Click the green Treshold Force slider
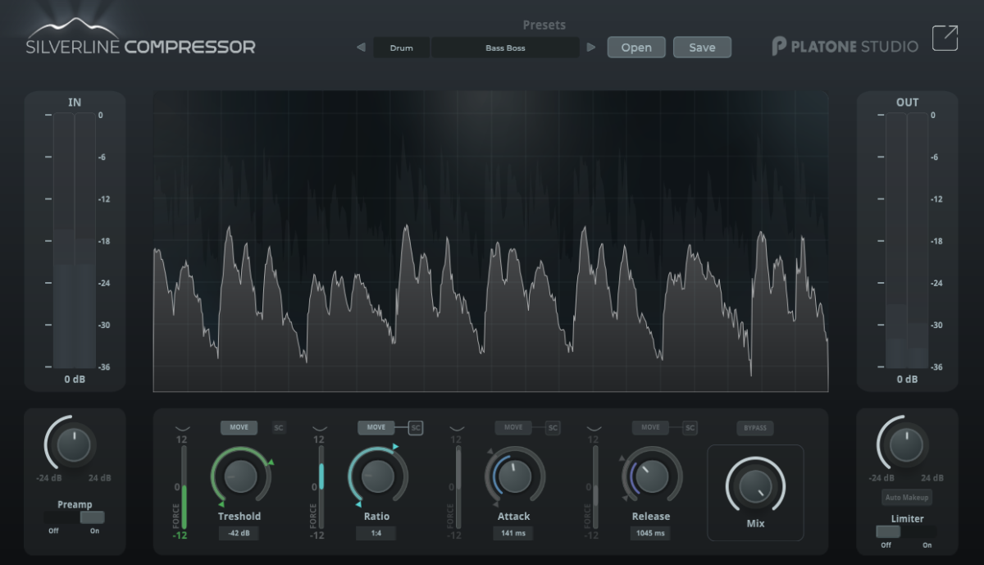984x565 pixels. point(184,487)
